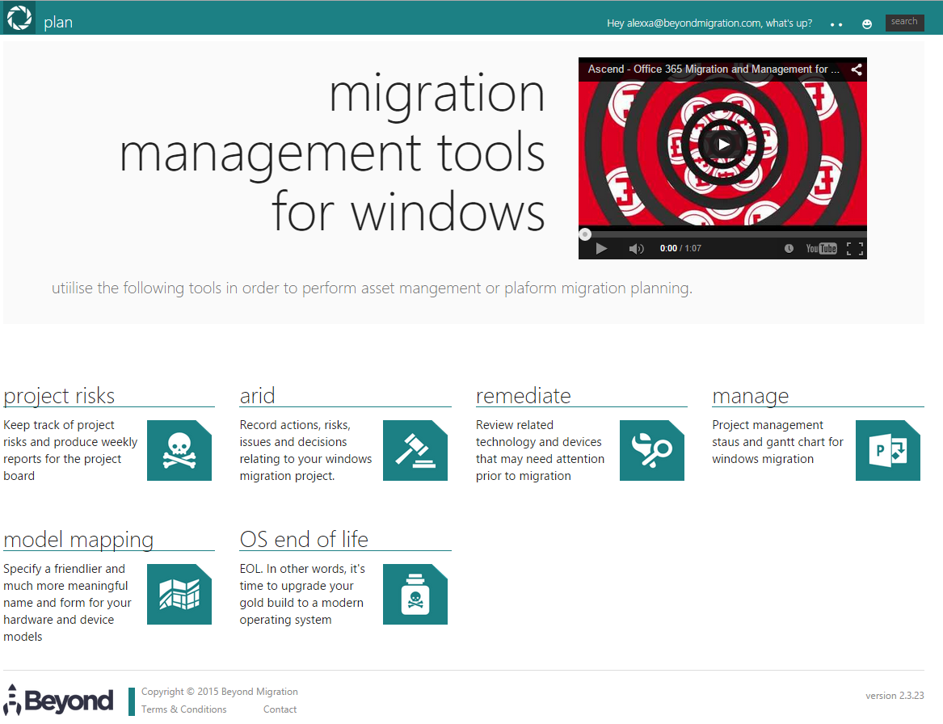
Task: Click the plan title in header
Action: coord(58,23)
